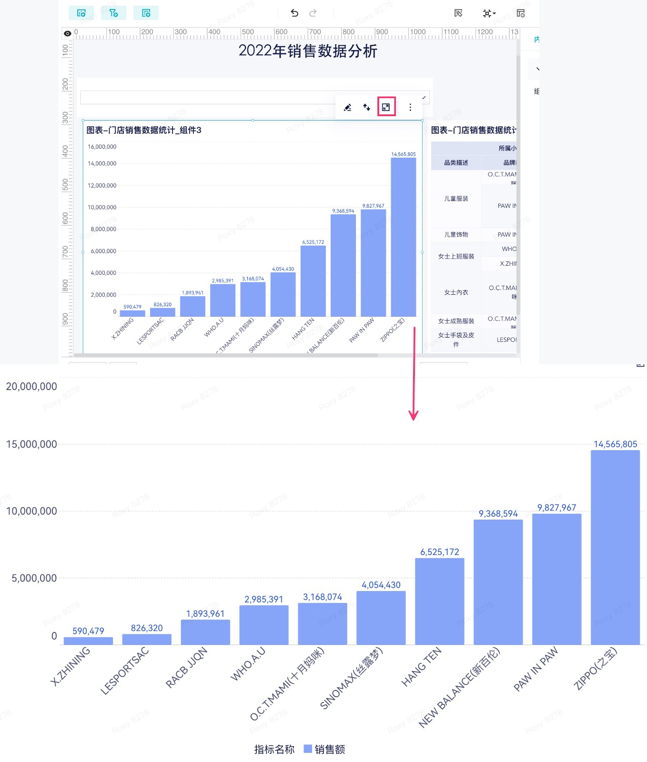This screenshot has height=762, width=647.
Task: Undo the last action
Action: [294, 13]
